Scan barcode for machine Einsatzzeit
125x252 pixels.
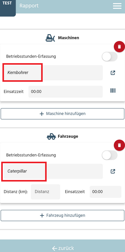113,91
